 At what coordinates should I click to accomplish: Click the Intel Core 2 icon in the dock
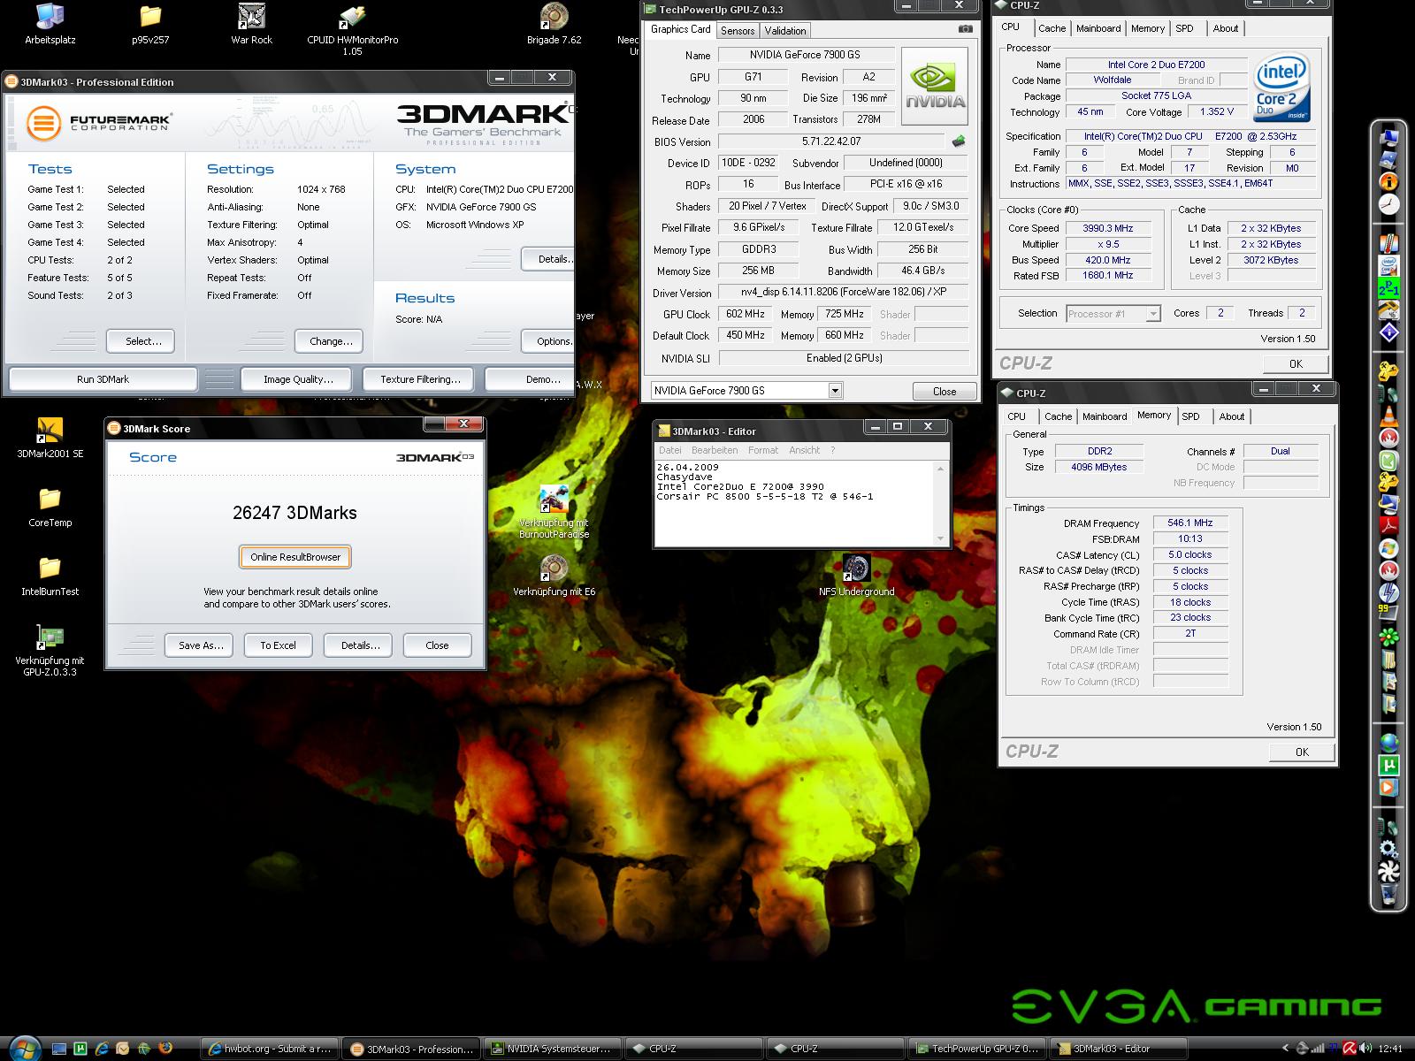click(1388, 266)
